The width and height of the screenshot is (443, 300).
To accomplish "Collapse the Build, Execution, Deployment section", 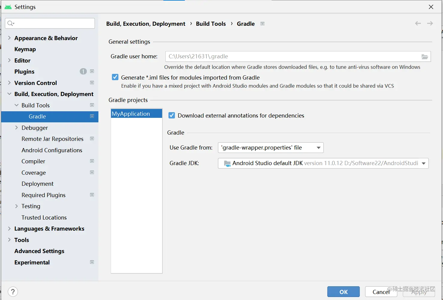I will pos(9,94).
